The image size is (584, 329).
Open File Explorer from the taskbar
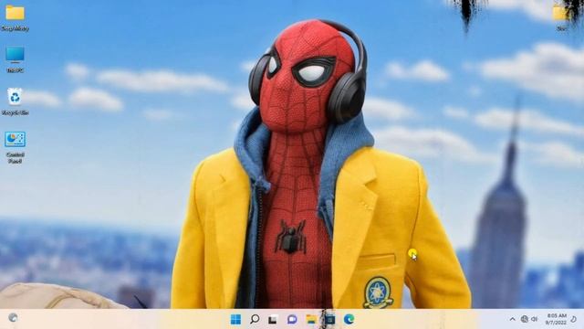(x=311, y=319)
